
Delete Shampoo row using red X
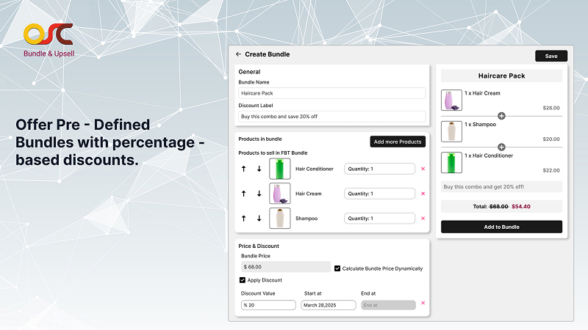[x=423, y=219]
